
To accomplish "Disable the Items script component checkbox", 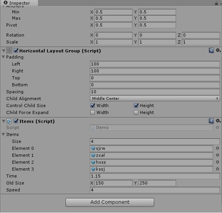I will [16, 121].
